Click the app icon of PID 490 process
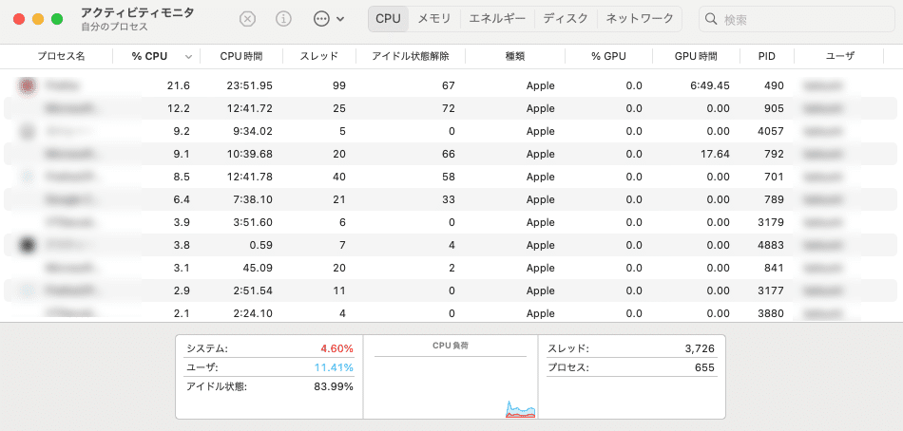903x431 pixels. 28,85
